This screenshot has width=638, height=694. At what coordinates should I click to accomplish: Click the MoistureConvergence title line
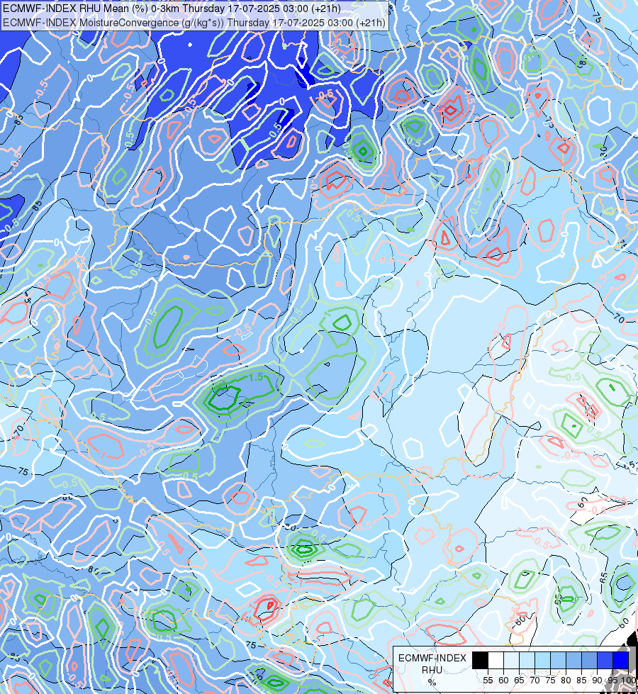coord(194,23)
